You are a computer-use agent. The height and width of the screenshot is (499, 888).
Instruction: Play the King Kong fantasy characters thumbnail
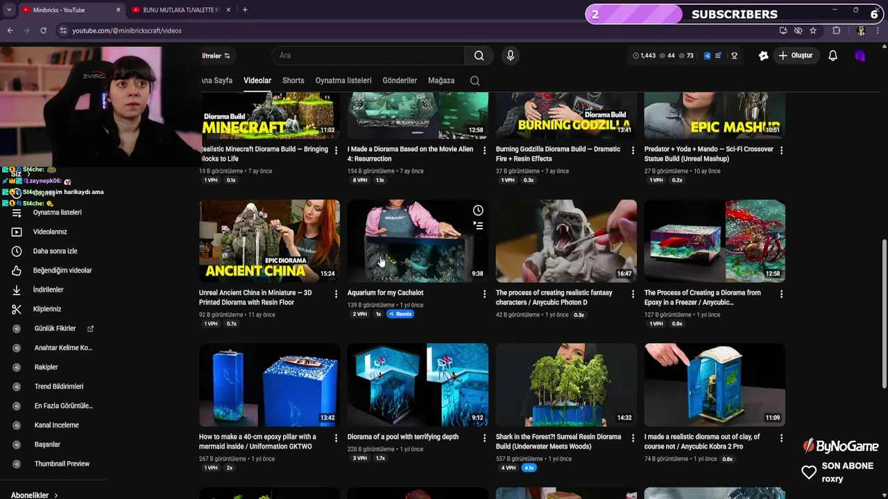pyautogui.click(x=566, y=240)
